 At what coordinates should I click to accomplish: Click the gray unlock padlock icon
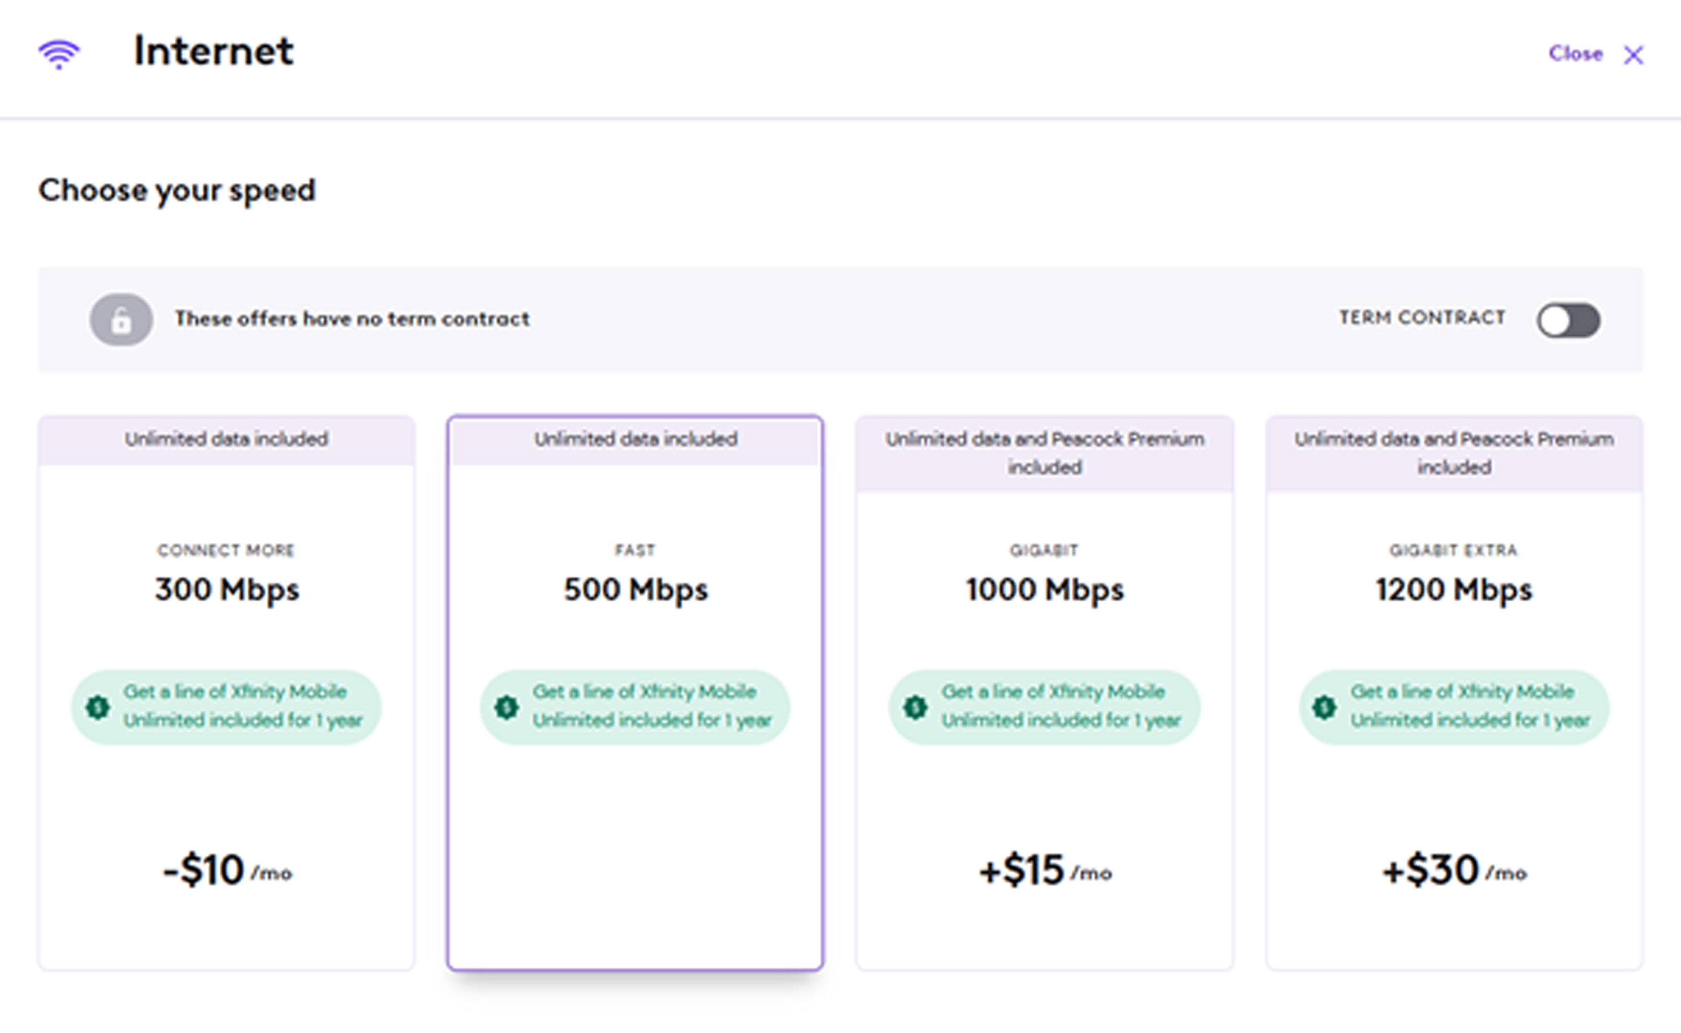point(121,320)
